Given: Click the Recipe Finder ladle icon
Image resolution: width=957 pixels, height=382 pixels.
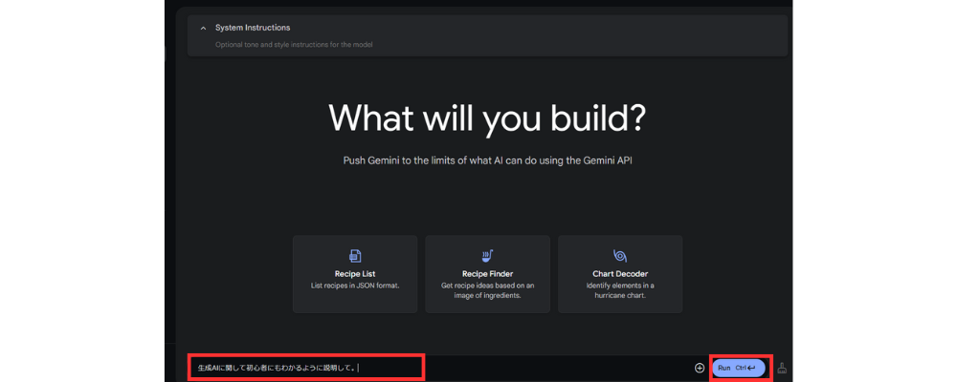Looking at the screenshot, I should (x=488, y=255).
